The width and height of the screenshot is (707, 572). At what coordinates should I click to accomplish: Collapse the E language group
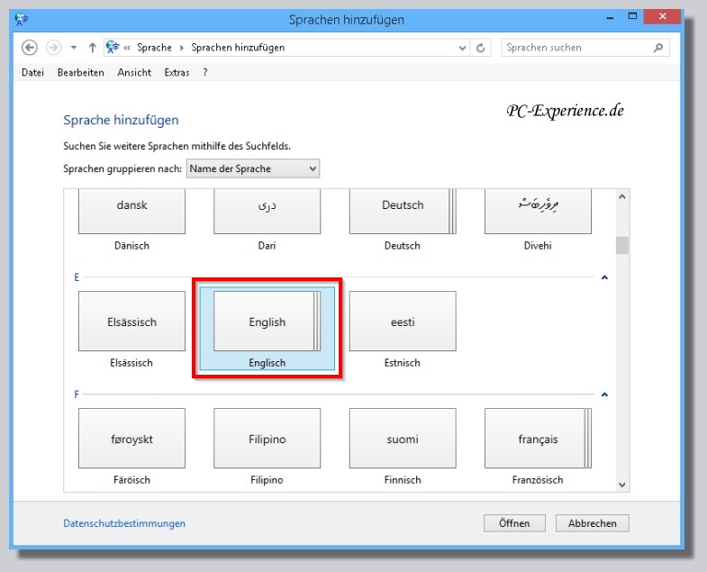point(604,277)
